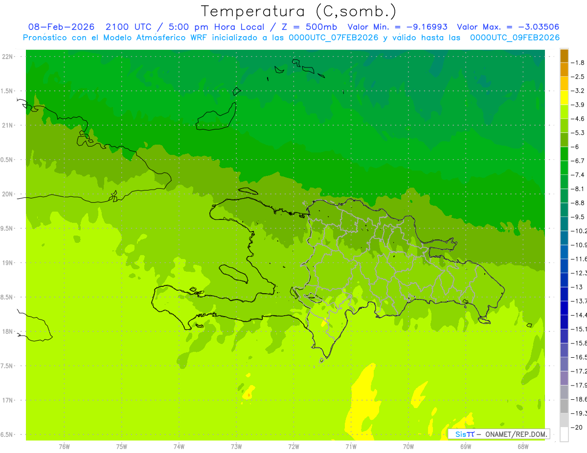The width and height of the screenshot is (587, 453).
Task: Click 'Valor Min. = -9.16993' text
Action: pyautogui.click(x=397, y=27)
